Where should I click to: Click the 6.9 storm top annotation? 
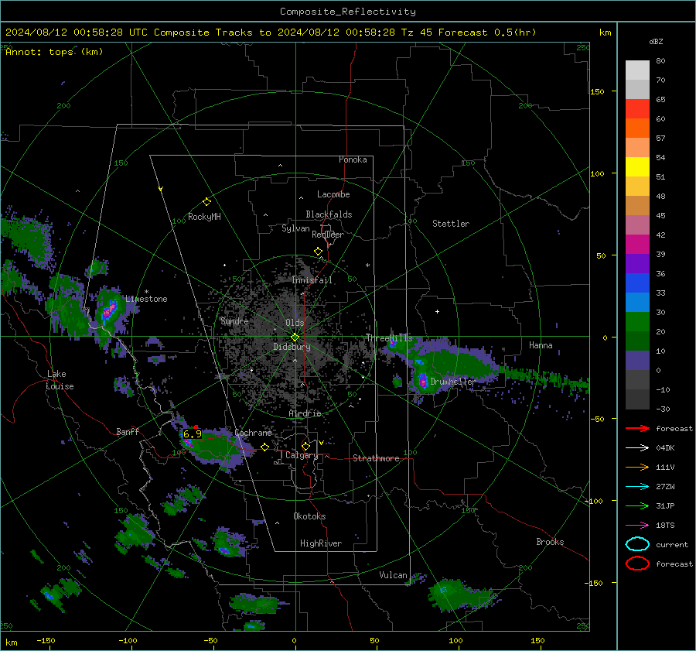point(193,434)
